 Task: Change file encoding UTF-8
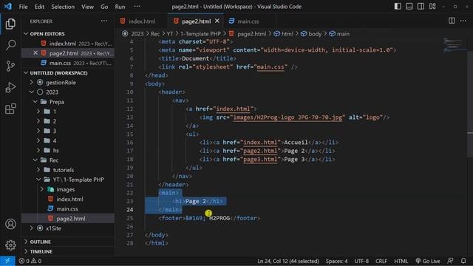(x=361, y=261)
